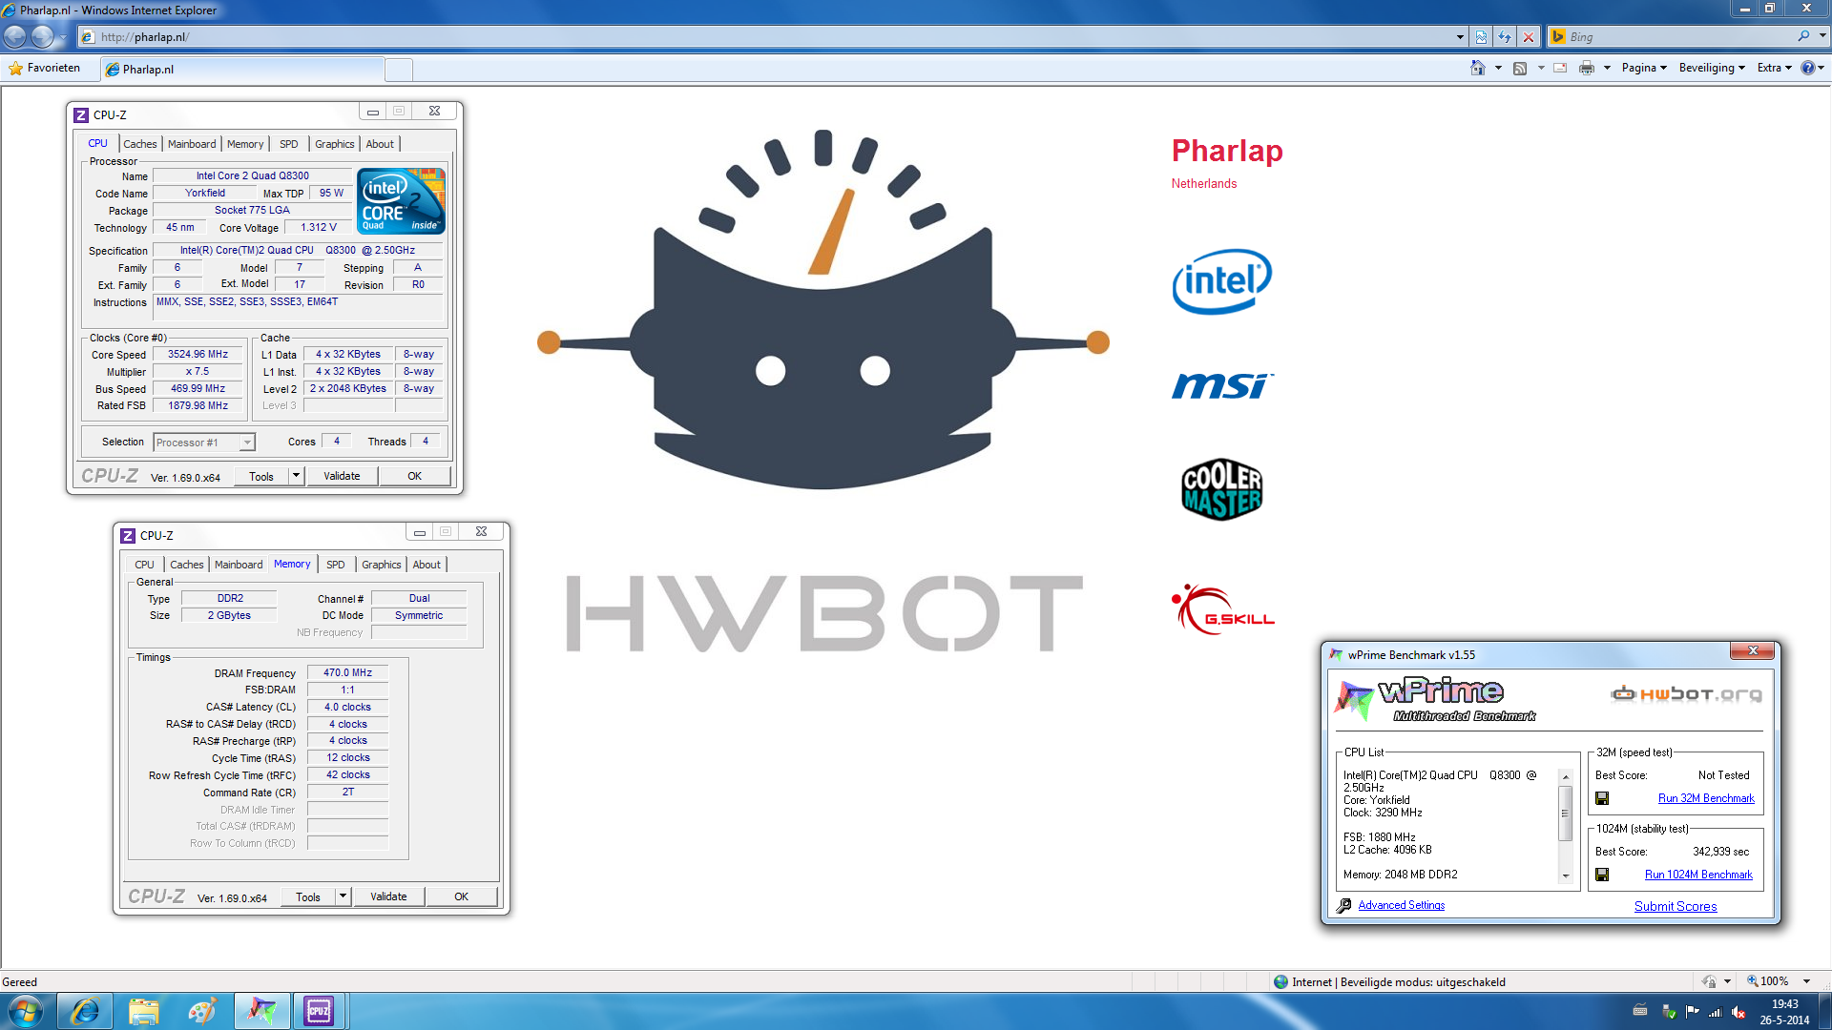This screenshot has height=1030, width=1832.
Task: Open the Beveiliging dropdown menu
Action: pos(1712,68)
